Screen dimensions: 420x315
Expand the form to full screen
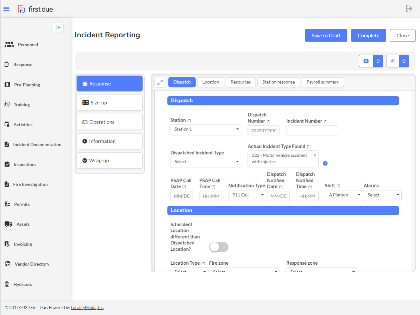click(160, 82)
